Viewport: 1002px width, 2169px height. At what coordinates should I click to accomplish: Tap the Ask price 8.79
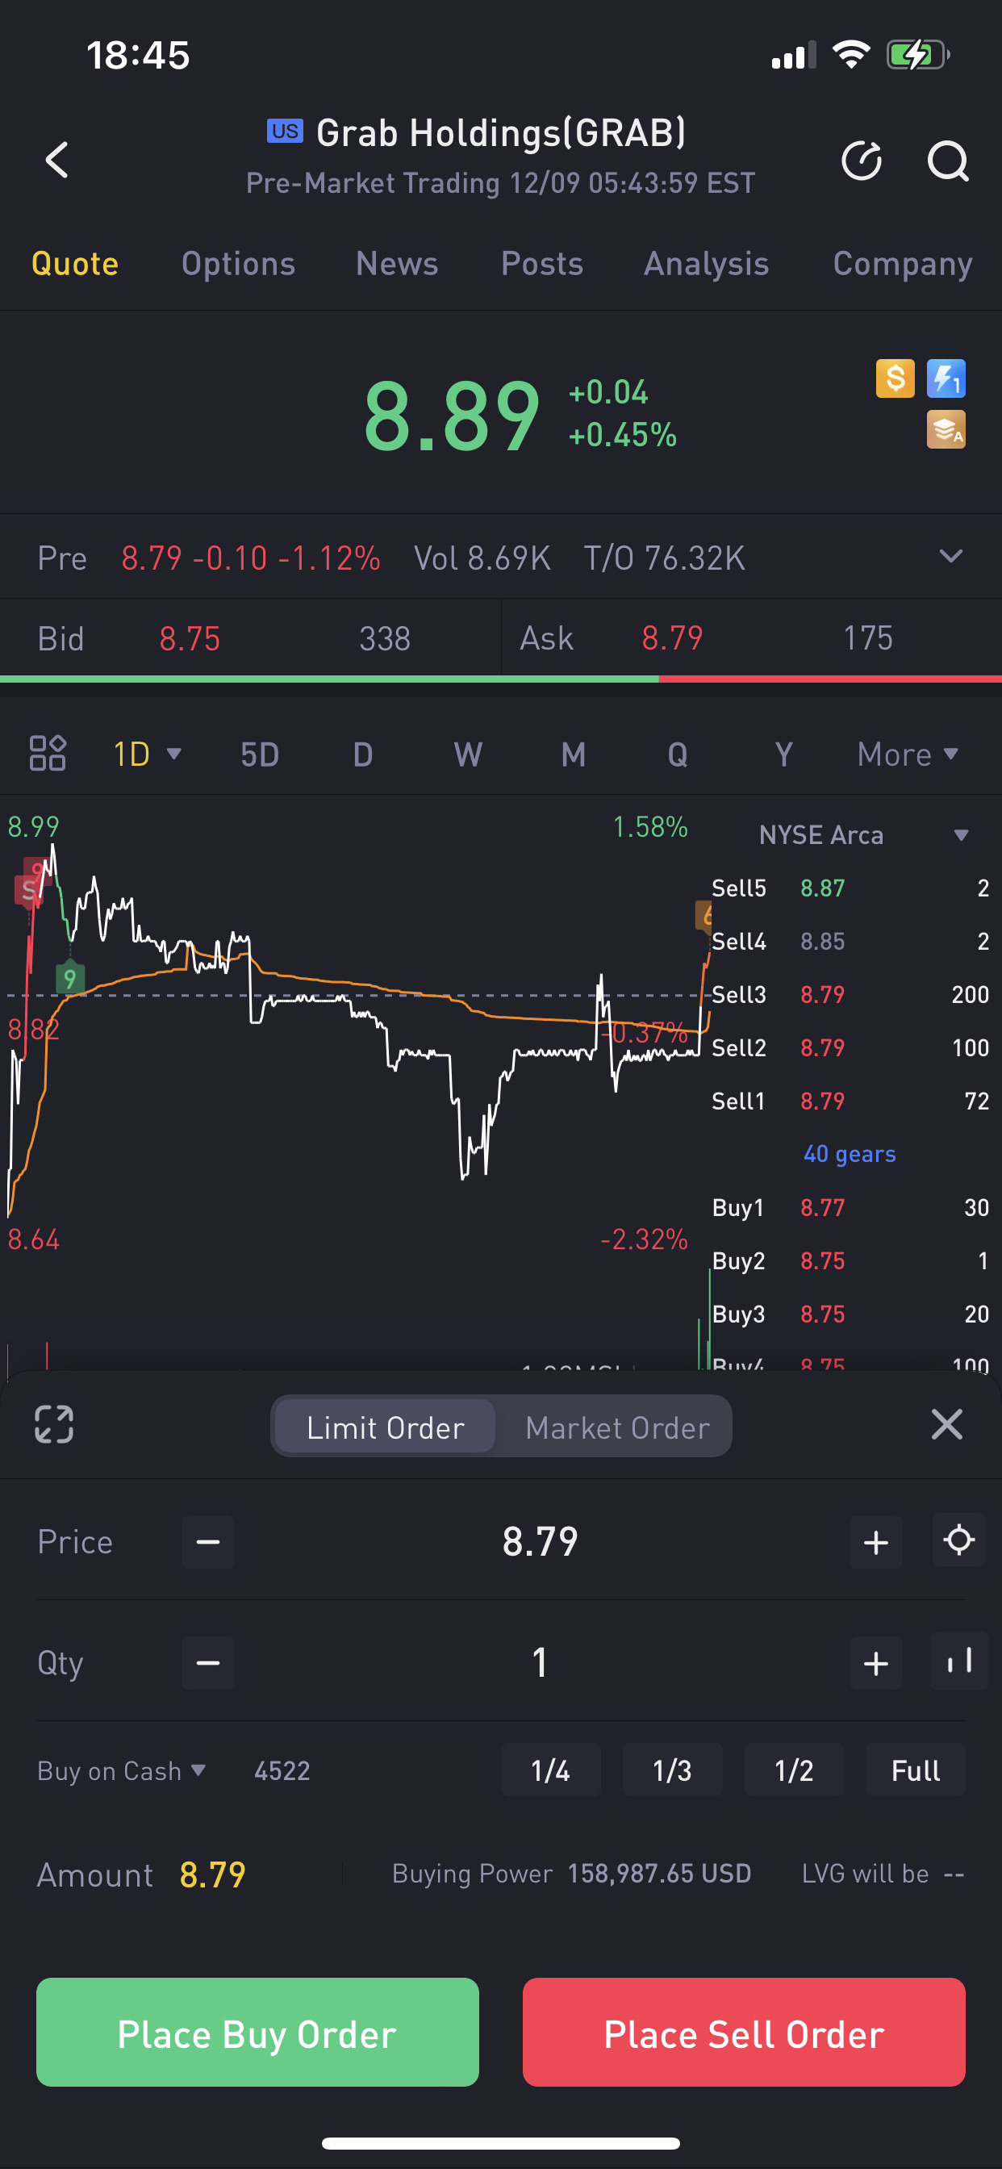[x=672, y=638]
